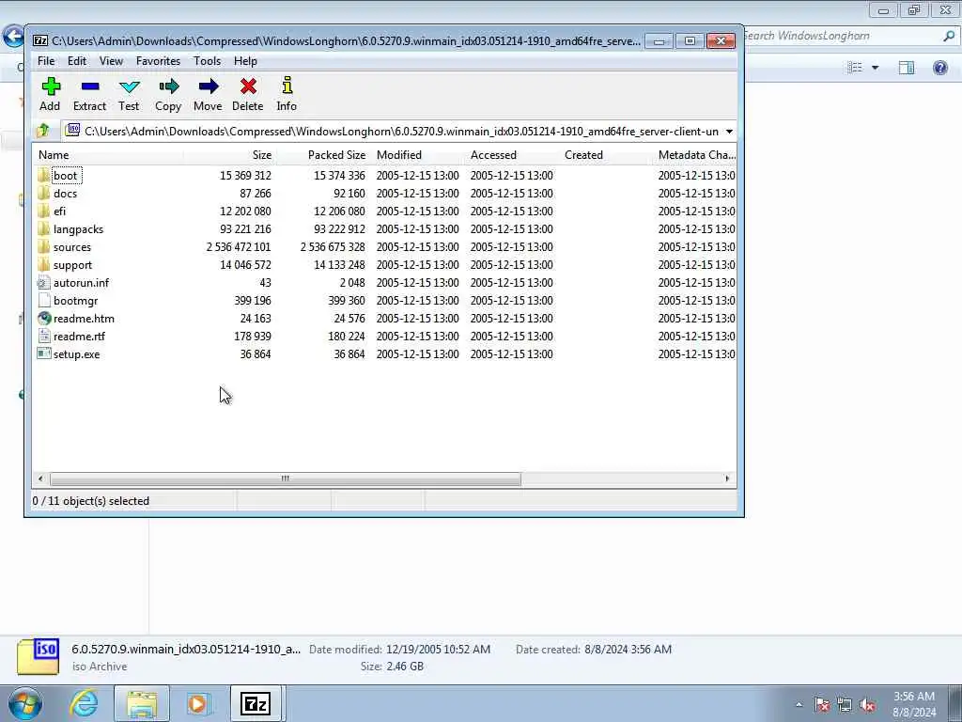This screenshot has height=722, width=962.
Task: Click the 7-Zip taskbar button
Action: [x=256, y=703]
